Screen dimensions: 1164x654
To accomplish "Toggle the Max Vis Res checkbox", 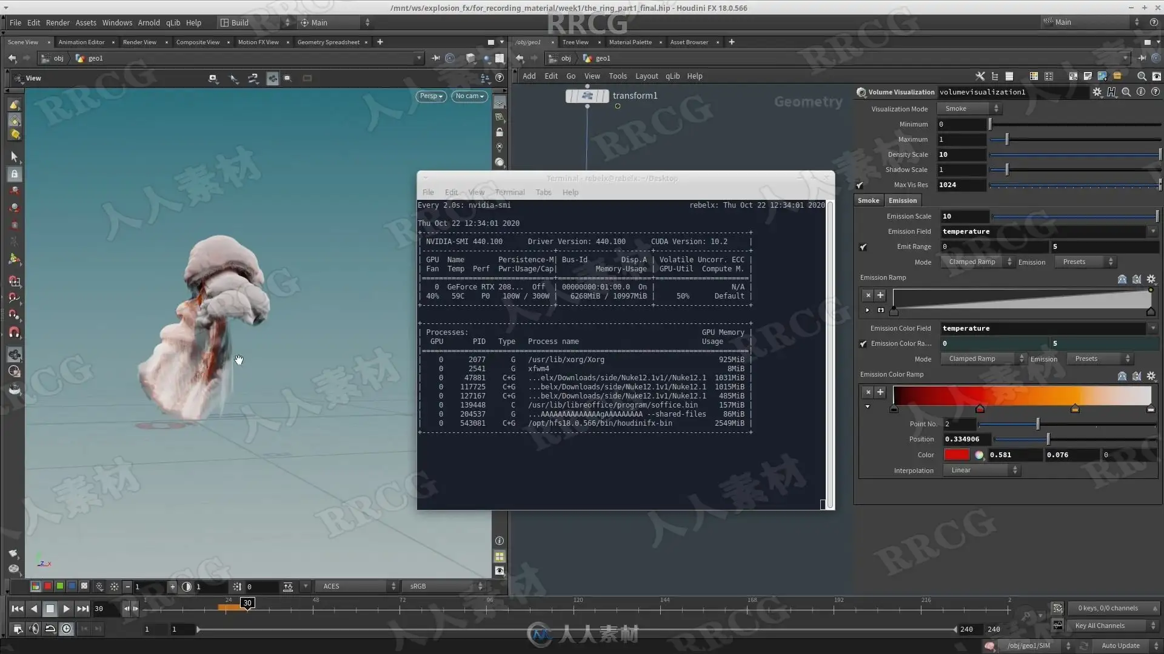I will click(x=860, y=185).
